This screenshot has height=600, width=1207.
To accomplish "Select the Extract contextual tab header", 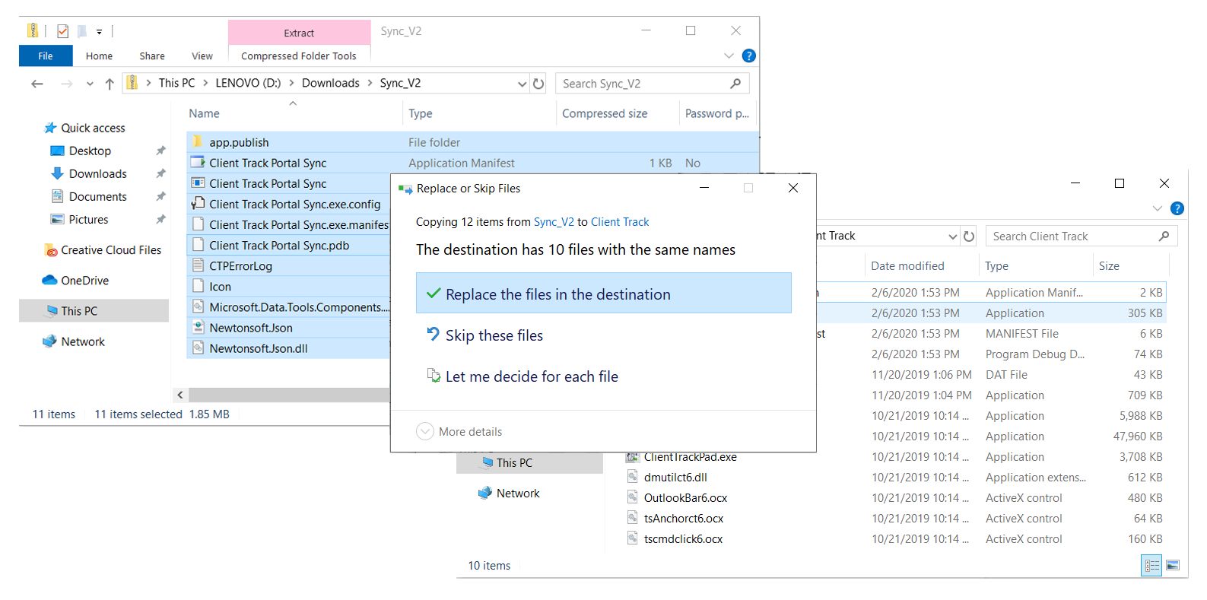I will point(299,33).
